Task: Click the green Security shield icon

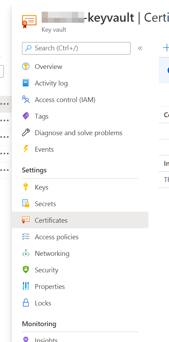Action: [x=26, y=270]
